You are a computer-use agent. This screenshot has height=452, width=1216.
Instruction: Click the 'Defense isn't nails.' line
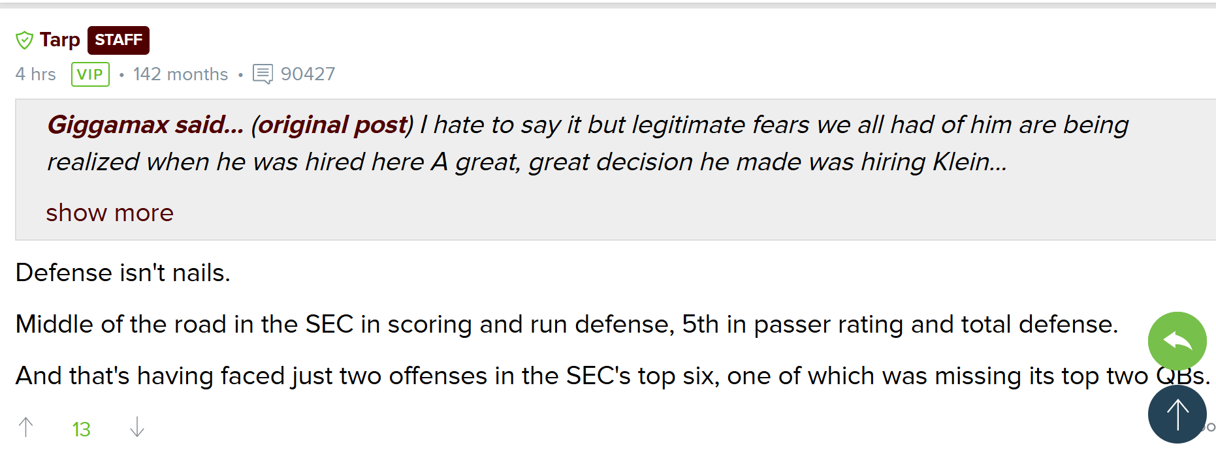(x=123, y=273)
